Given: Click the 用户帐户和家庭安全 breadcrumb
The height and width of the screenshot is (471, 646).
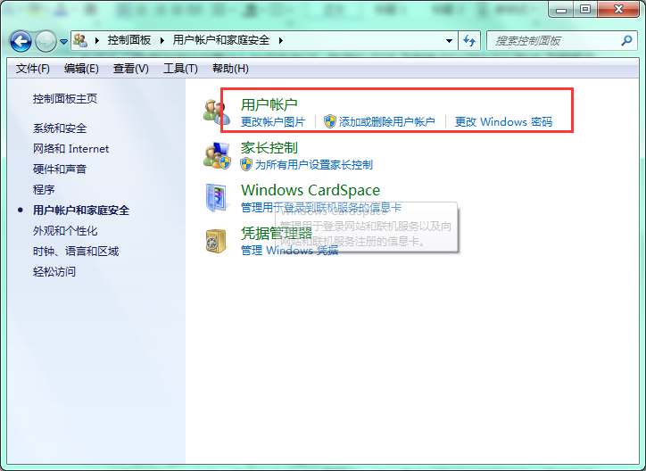Looking at the screenshot, I should [220, 40].
